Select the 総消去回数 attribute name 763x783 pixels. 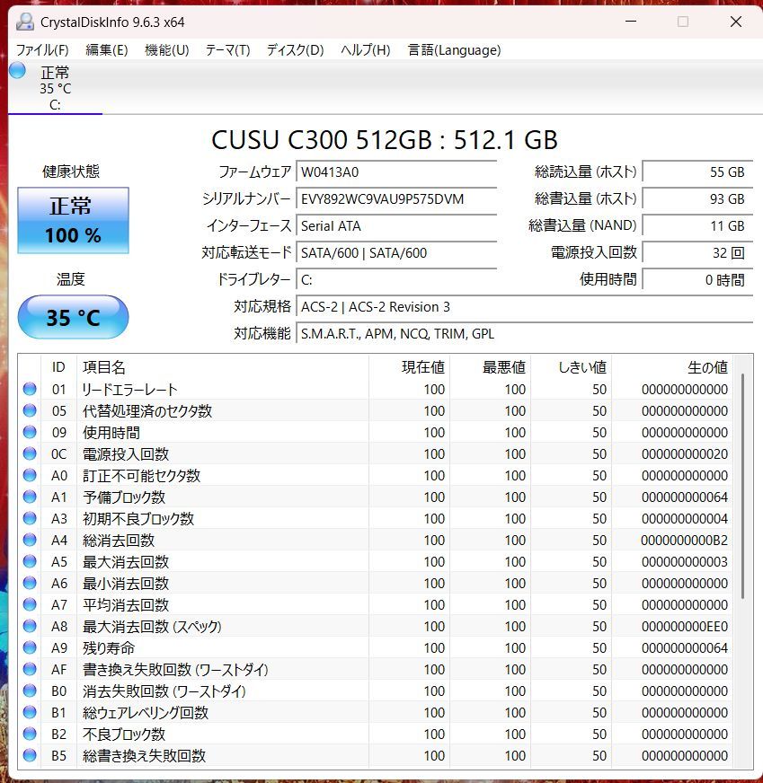tap(119, 541)
